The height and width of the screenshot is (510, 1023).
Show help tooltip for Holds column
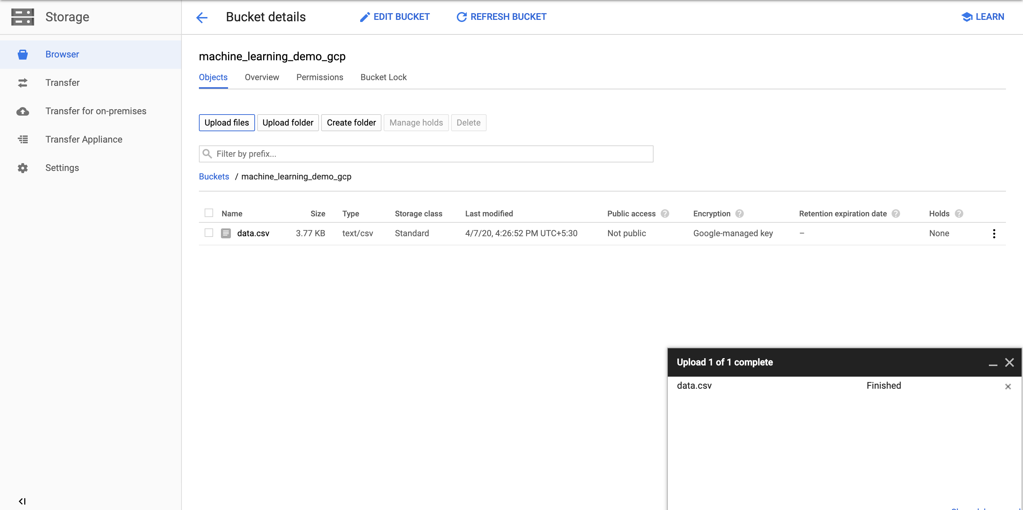click(960, 214)
